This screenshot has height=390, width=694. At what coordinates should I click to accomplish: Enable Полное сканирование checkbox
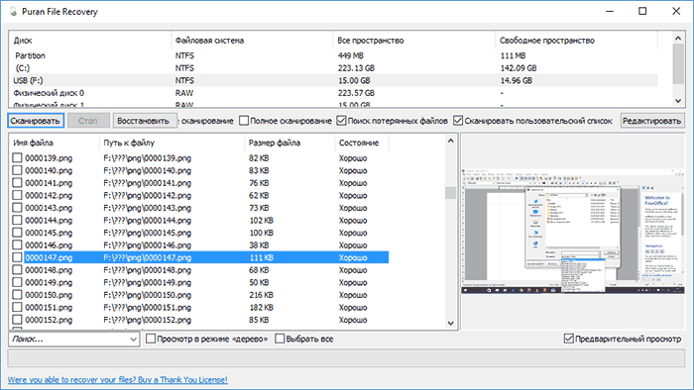click(x=244, y=121)
